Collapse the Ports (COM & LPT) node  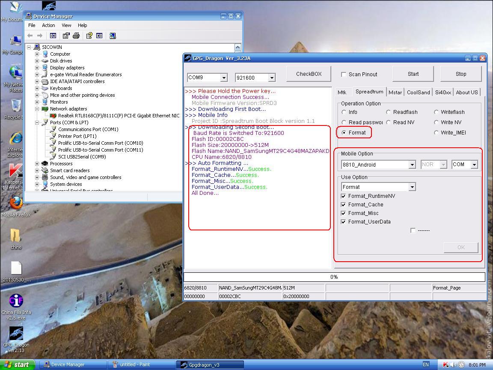37,123
